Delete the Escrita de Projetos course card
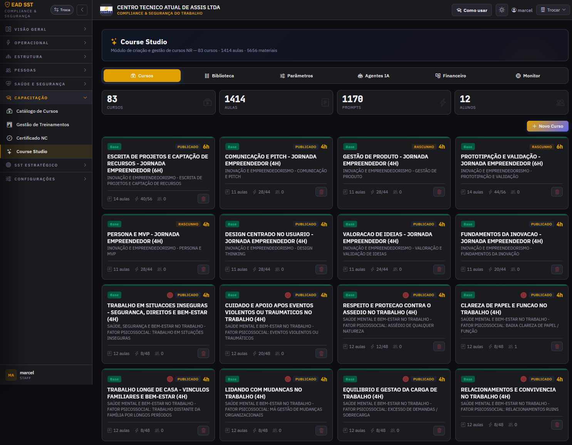The width and height of the screenshot is (572, 445). [x=203, y=199]
